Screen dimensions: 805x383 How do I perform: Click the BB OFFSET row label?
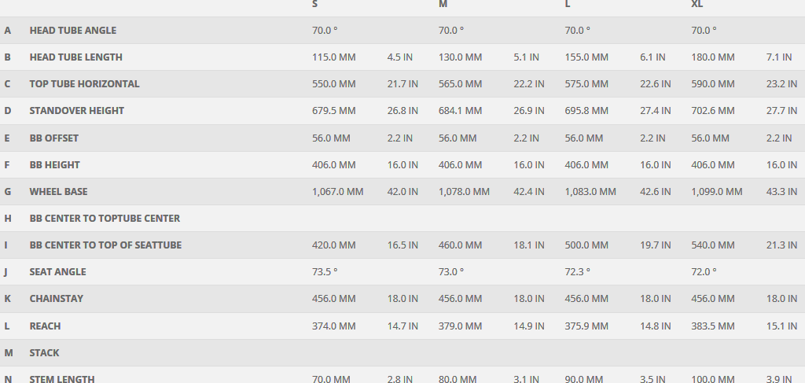tap(53, 138)
